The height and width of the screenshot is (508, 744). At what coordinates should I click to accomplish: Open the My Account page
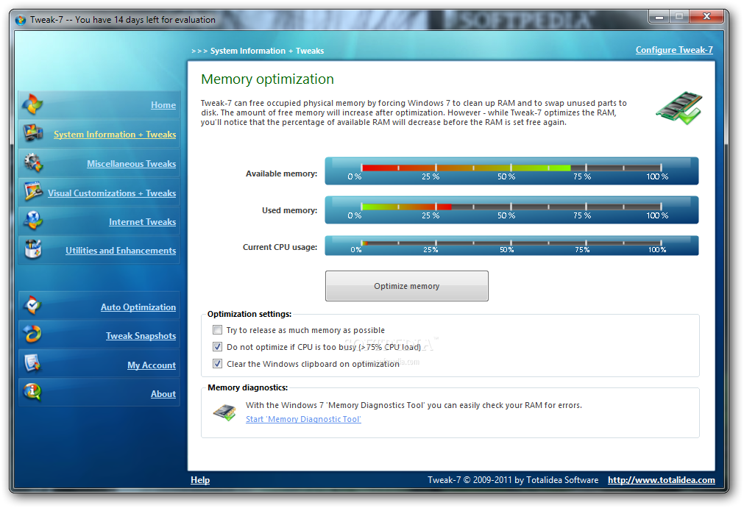click(x=152, y=365)
